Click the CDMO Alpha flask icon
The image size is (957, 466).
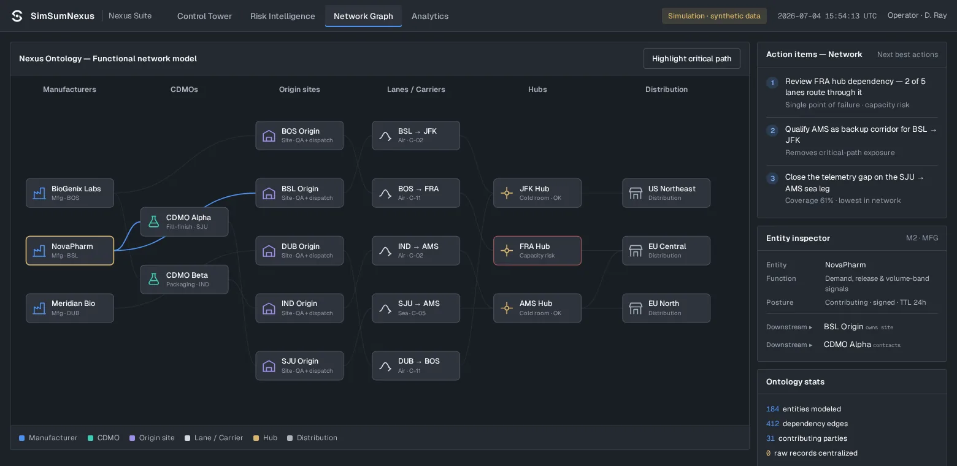154,222
